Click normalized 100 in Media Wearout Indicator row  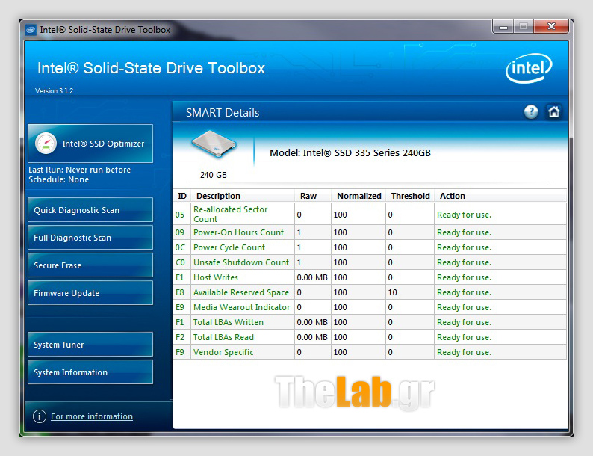click(341, 307)
